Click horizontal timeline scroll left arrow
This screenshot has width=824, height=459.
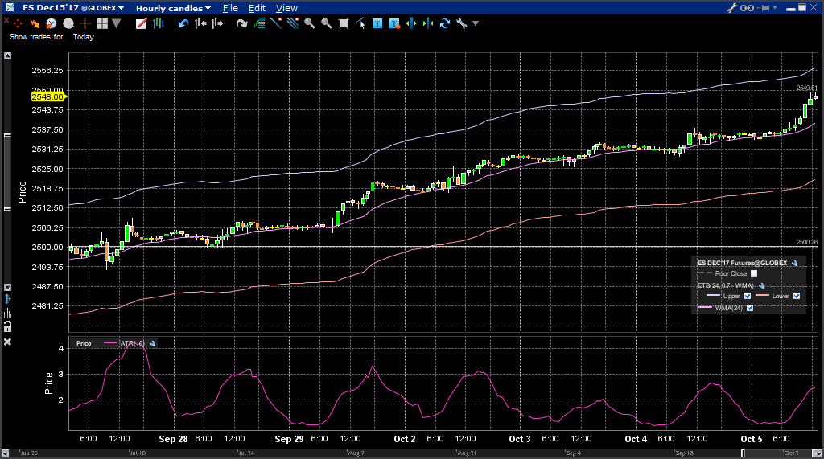coord(5,453)
